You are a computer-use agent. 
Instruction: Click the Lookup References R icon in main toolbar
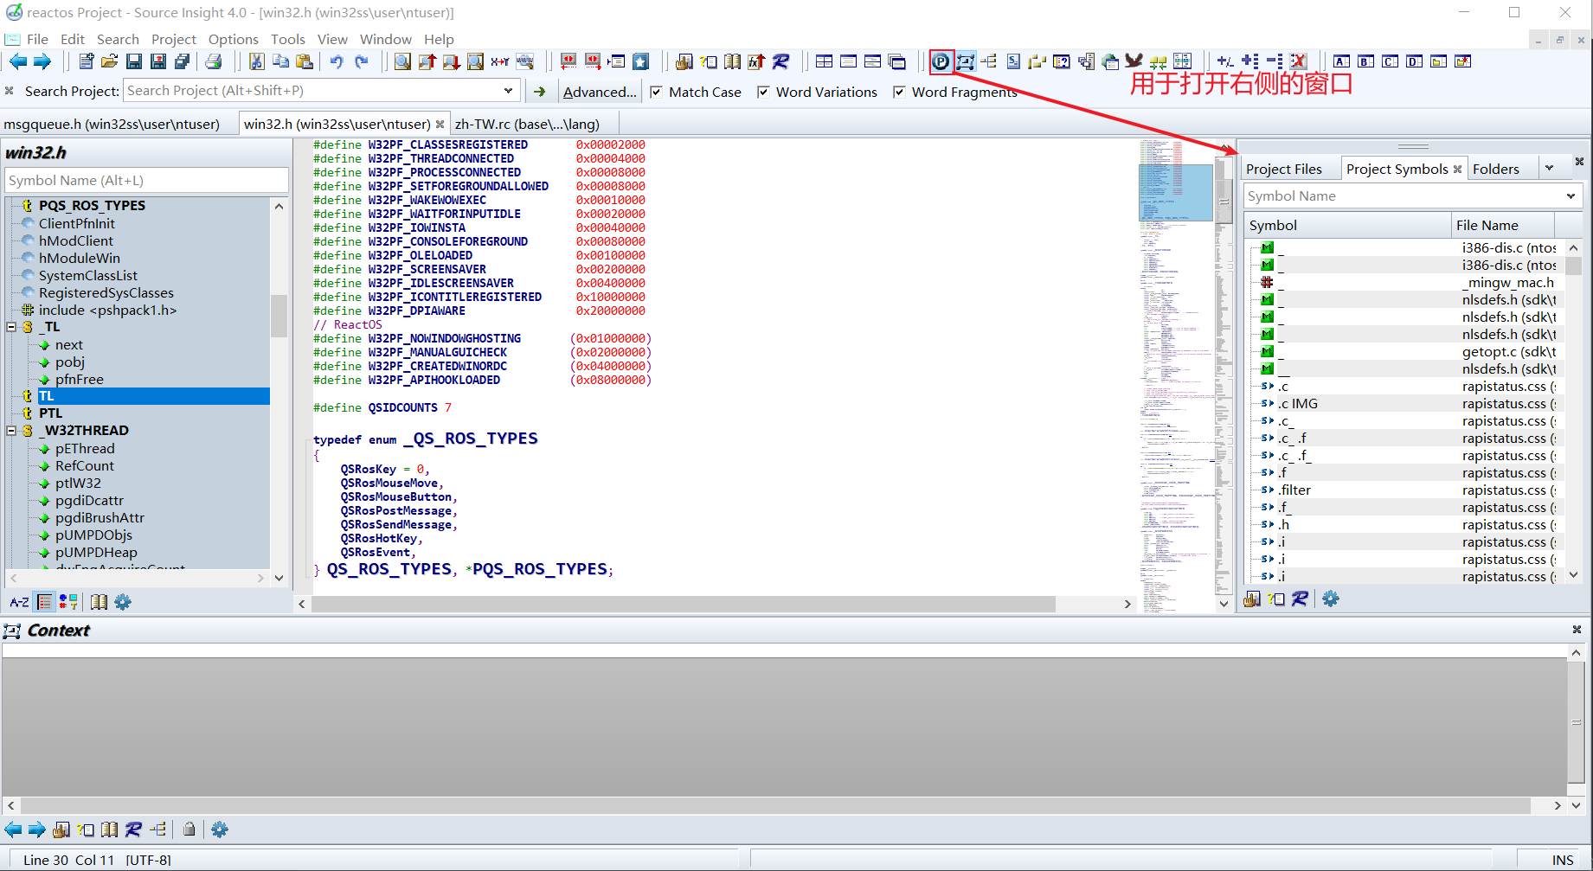point(780,61)
